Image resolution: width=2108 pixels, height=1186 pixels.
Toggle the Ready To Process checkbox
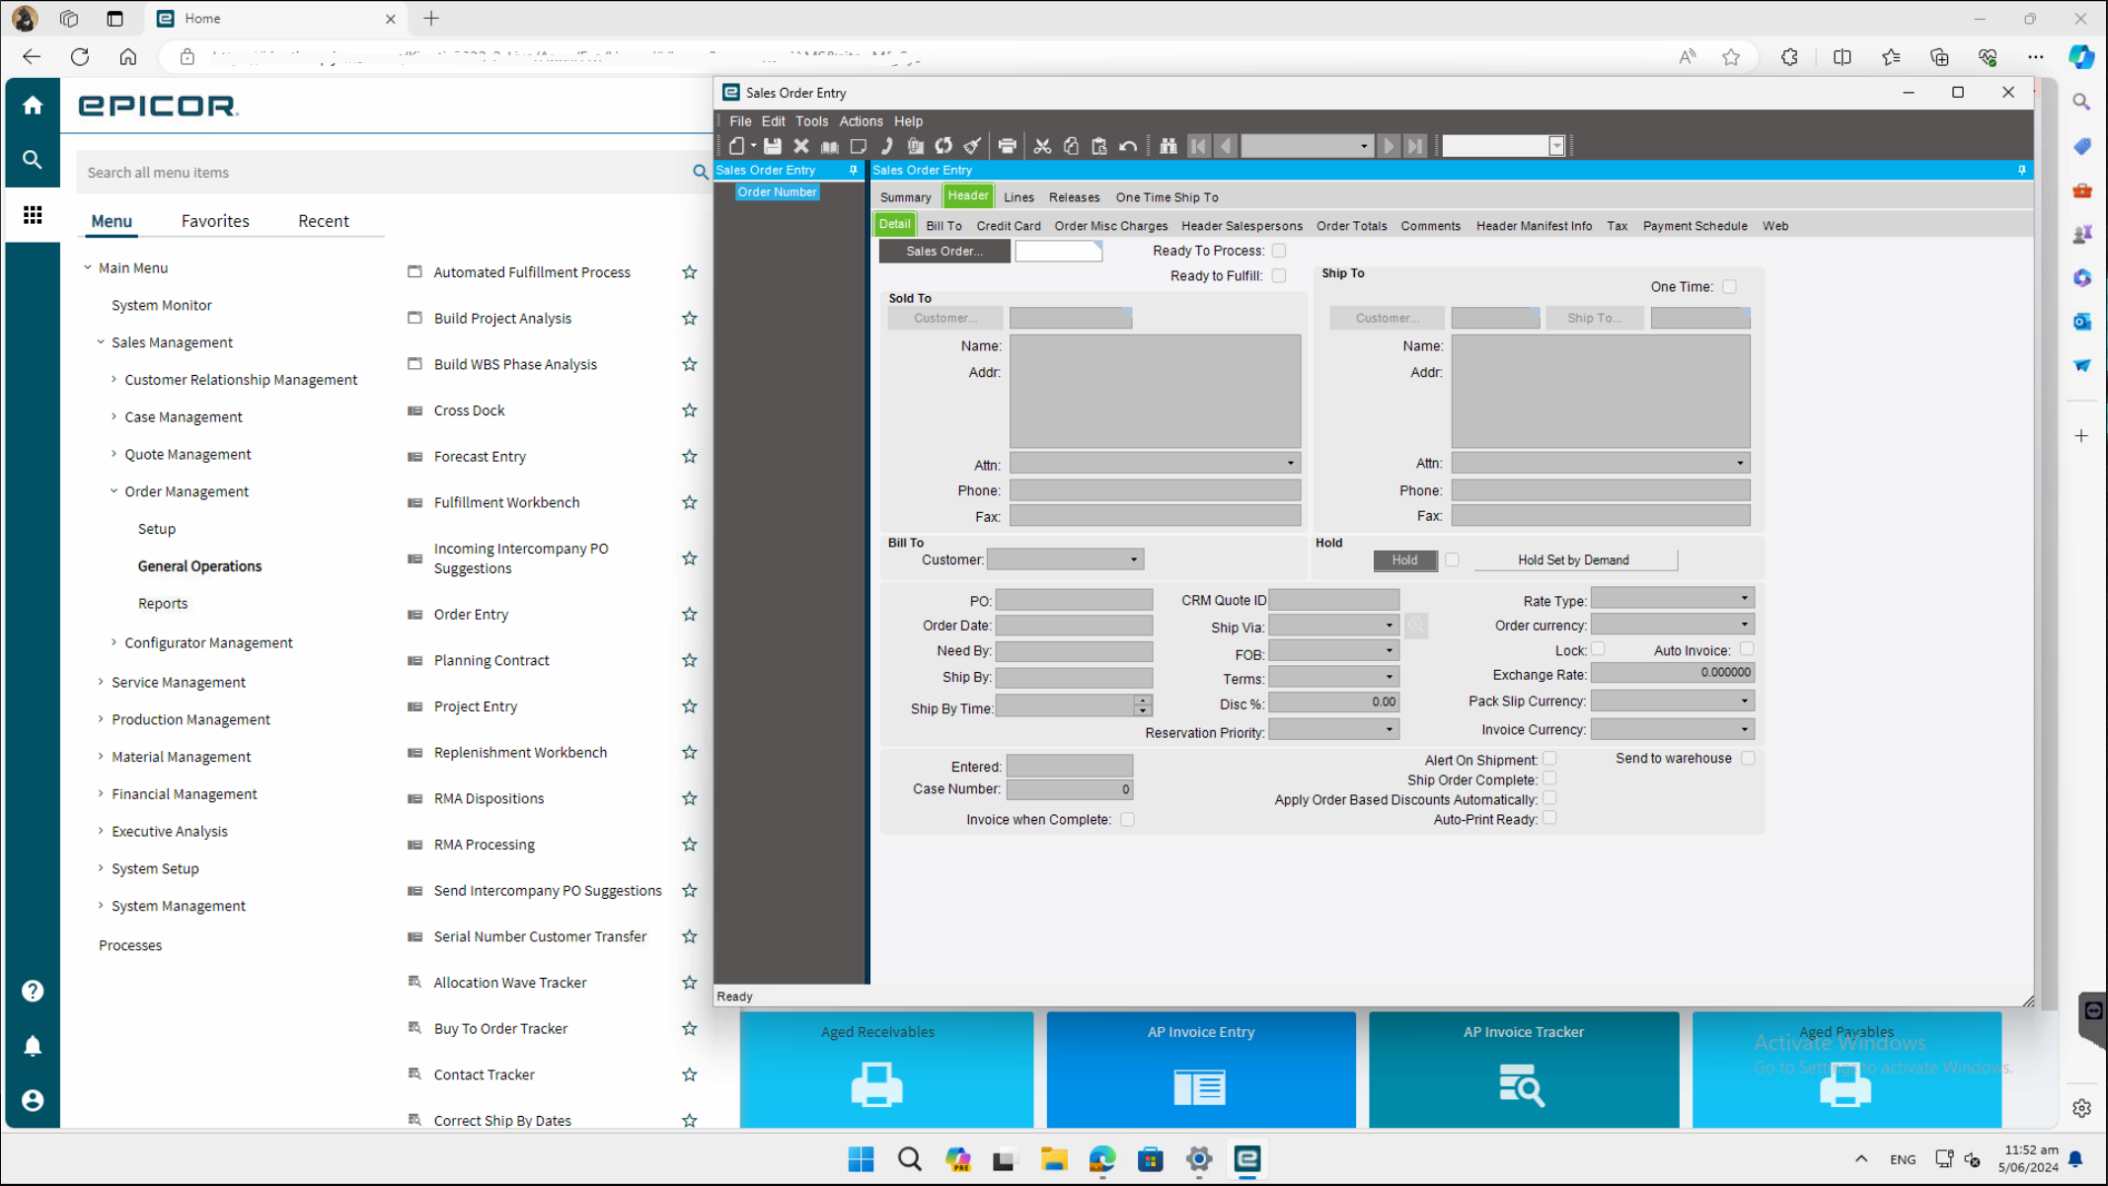[1279, 251]
